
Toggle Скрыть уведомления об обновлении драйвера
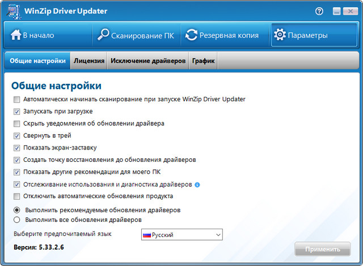click(x=17, y=123)
